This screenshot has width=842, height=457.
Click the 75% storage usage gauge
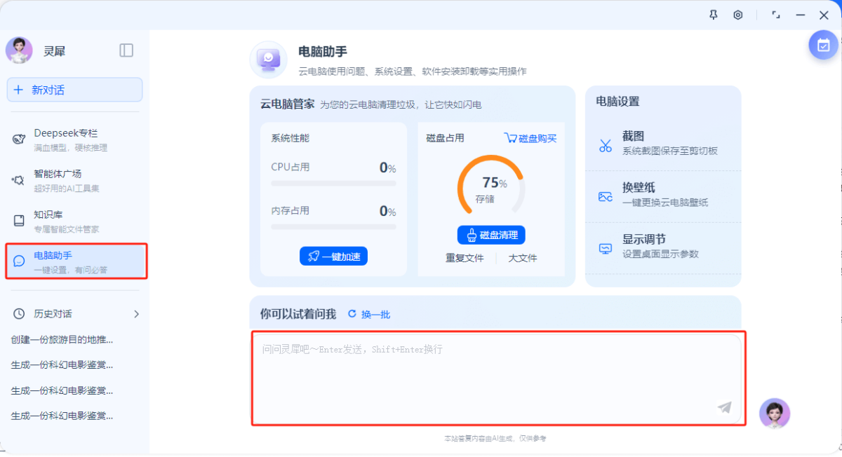tap(491, 187)
